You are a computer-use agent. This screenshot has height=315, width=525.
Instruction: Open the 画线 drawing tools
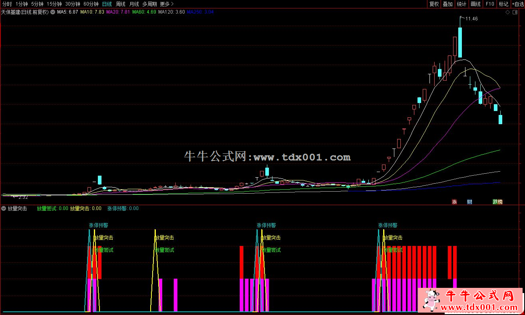[x=476, y=4]
